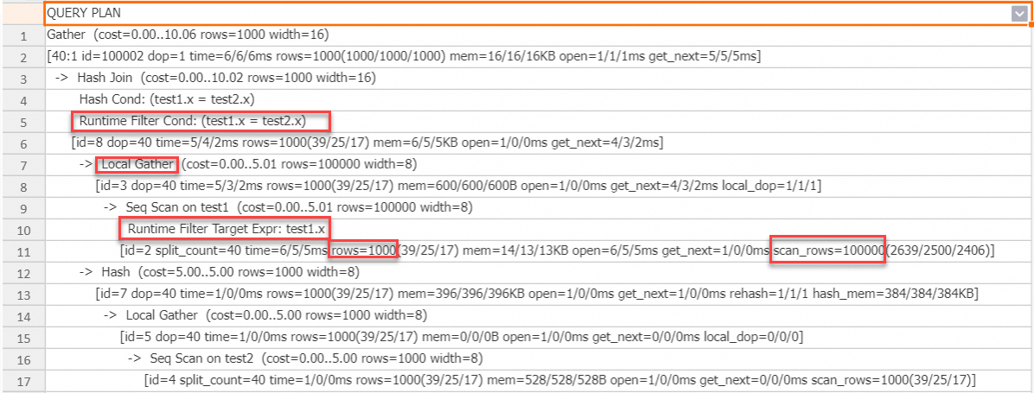This screenshot has height=393, width=1034.
Task: Click the Local Gather rows=100000 row
Action: pos(536,164)
